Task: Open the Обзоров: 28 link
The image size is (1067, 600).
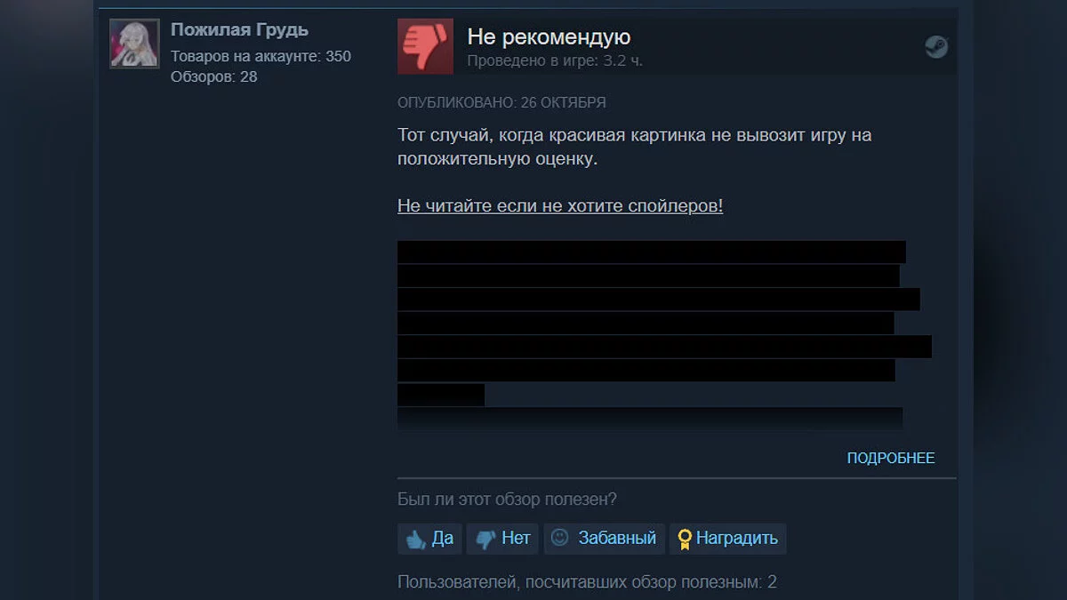Action: 213,76
